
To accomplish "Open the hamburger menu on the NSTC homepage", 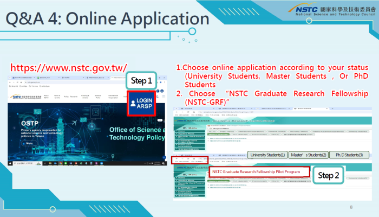I will click(164, 97).
